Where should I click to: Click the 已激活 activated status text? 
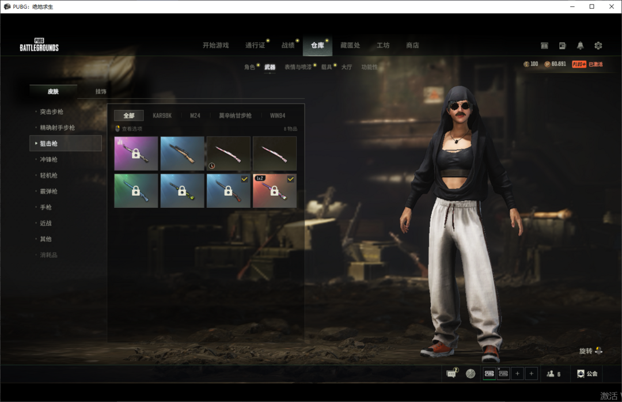coord(596,65)
